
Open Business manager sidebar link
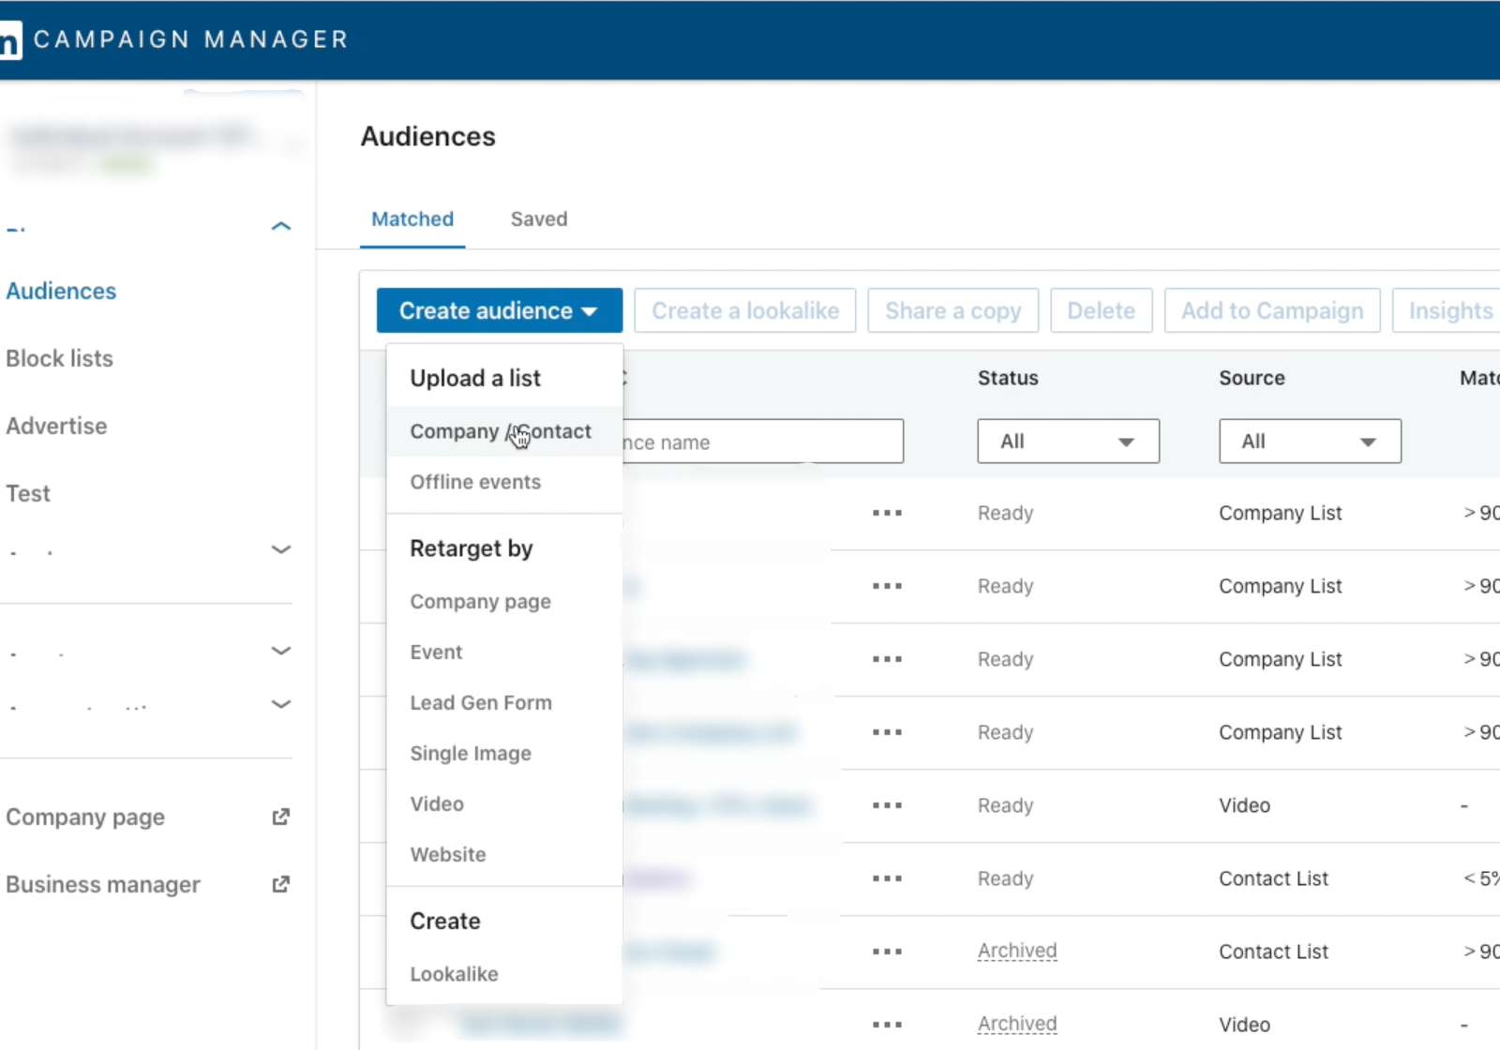(x=103, y=885)
